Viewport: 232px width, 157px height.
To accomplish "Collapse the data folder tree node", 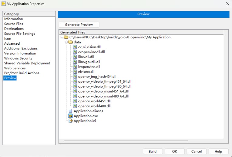I will 66,42.
